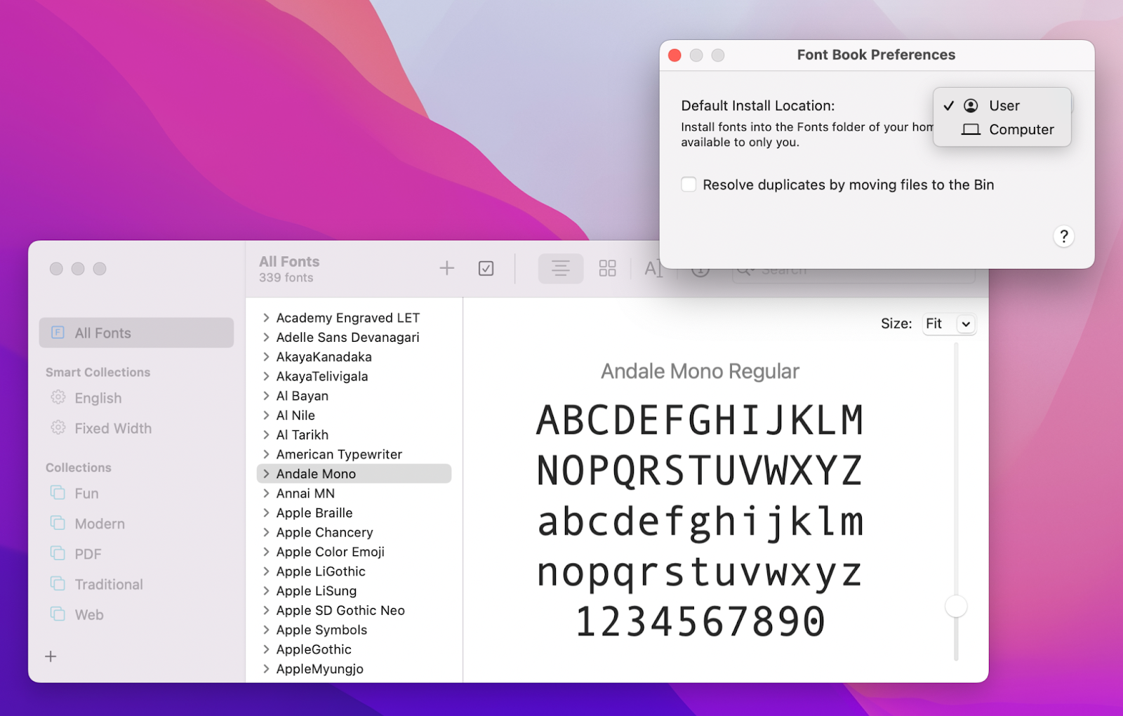Screen dimensions: 1123x716
Task: Open the Size Fit dropdown
Action: [948, 324]
